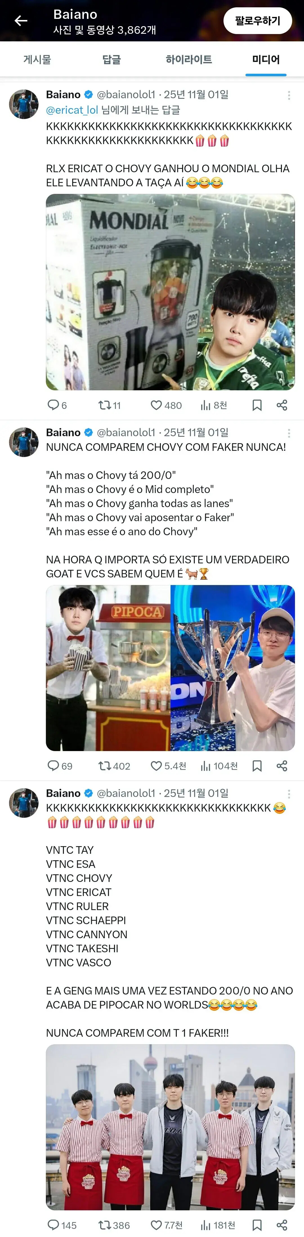Viewport: 304px width, 1237px height.
Task: Switch to the 게시물 tab
Action: (x=37, y=60)
